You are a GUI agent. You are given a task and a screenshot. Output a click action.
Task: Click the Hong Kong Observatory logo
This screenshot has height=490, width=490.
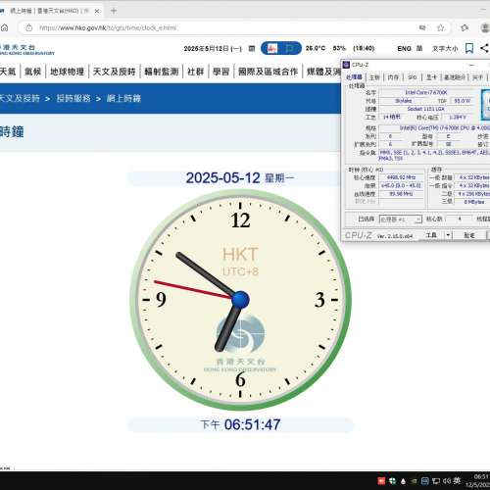[x=27, y=49]
